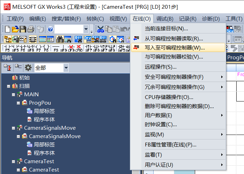Collapse the top-level CameraTest node
The height and width of the screenshot is (174, 244).
pos(13,161)
